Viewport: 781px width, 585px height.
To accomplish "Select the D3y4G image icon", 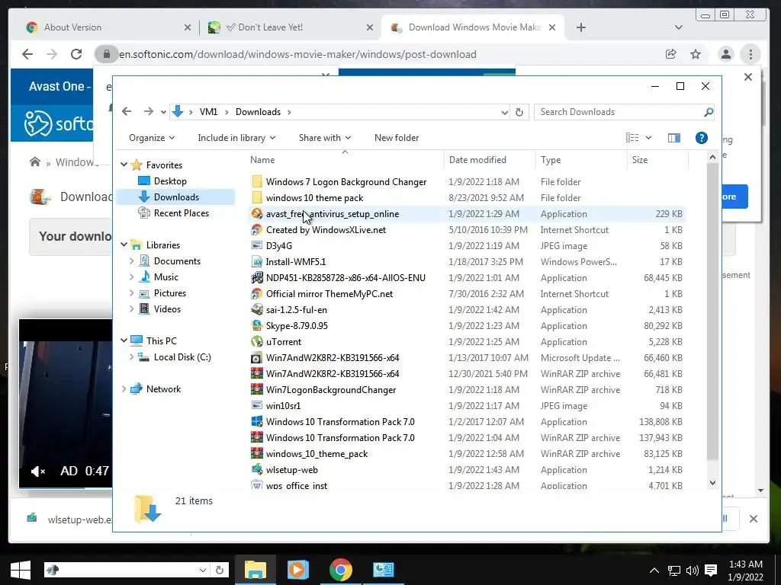I will 257,245.
